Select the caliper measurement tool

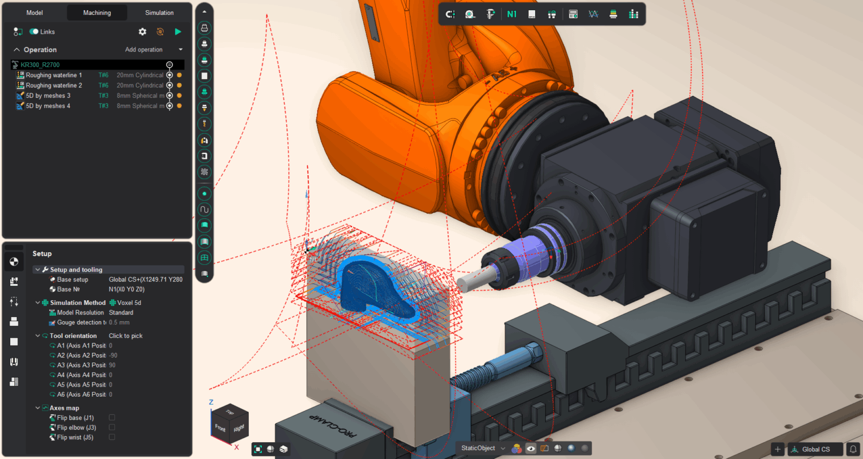(x=490, y=13)
